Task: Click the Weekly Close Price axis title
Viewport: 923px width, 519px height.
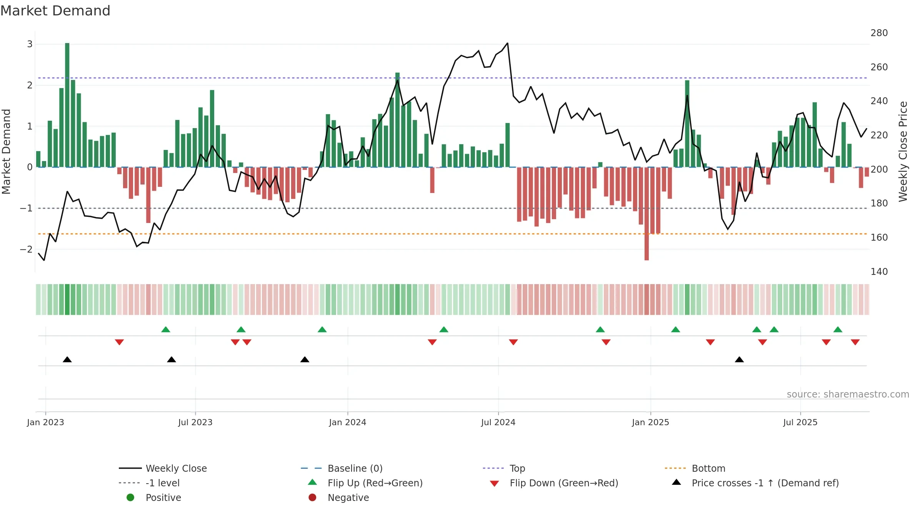Action: coord(903,151)
